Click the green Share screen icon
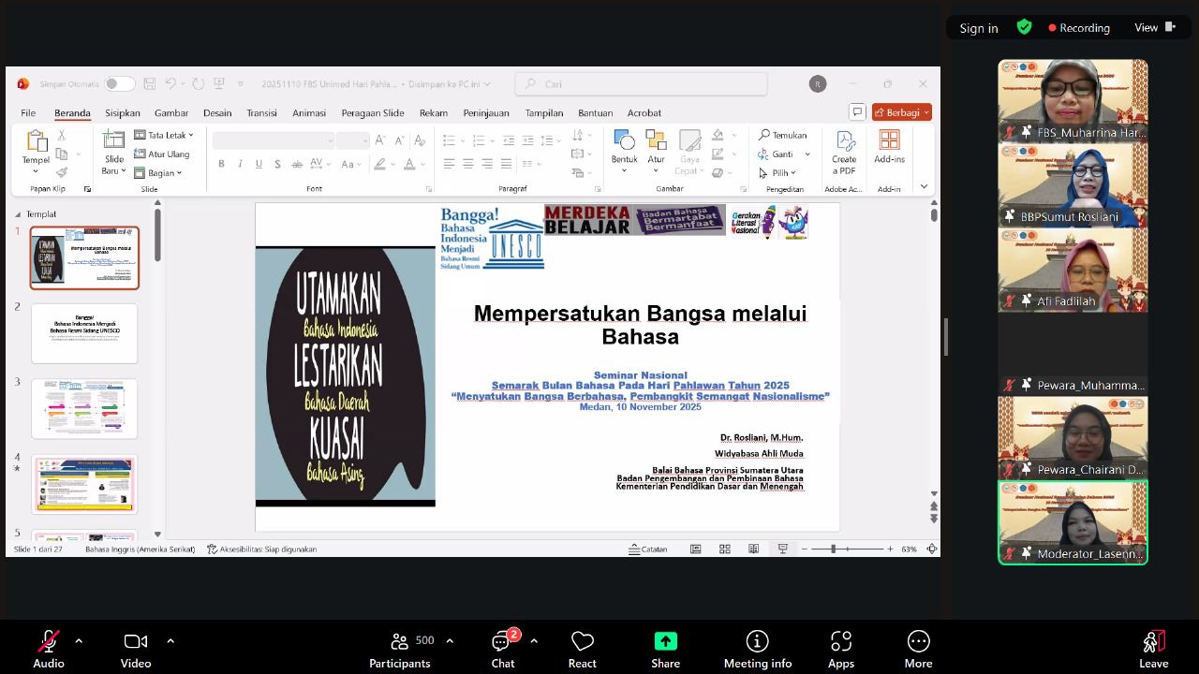This screenshot has width=1199, height=674. pos(665,641)
